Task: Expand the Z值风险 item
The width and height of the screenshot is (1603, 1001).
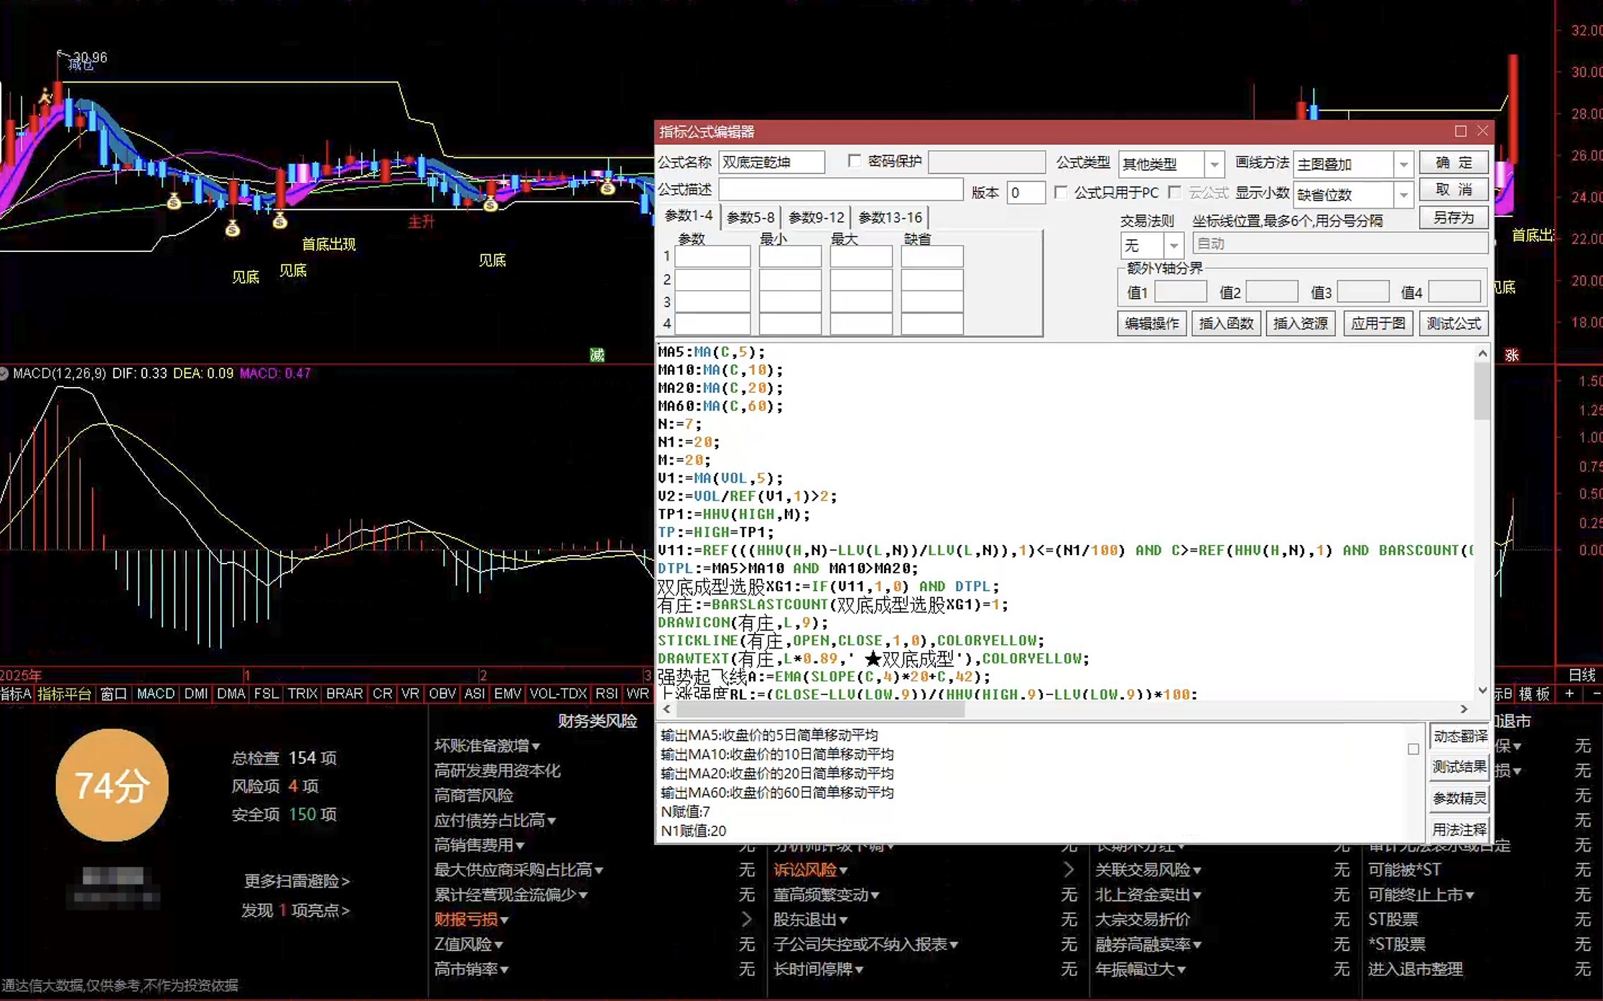Action: click(x=468, y=944)
